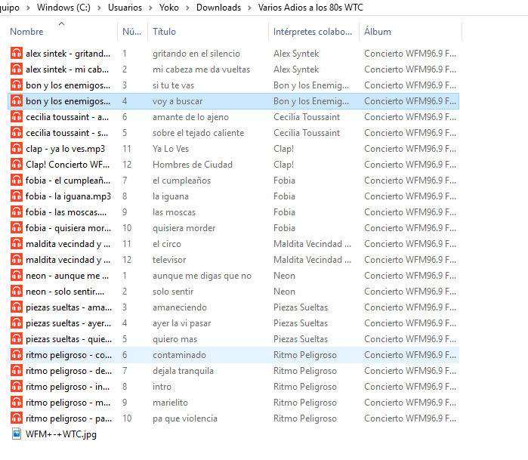Click the audio icon beside 'alex sintek - mi cab...'
This screenshot has height=460, width=528.
pos(17,69)
